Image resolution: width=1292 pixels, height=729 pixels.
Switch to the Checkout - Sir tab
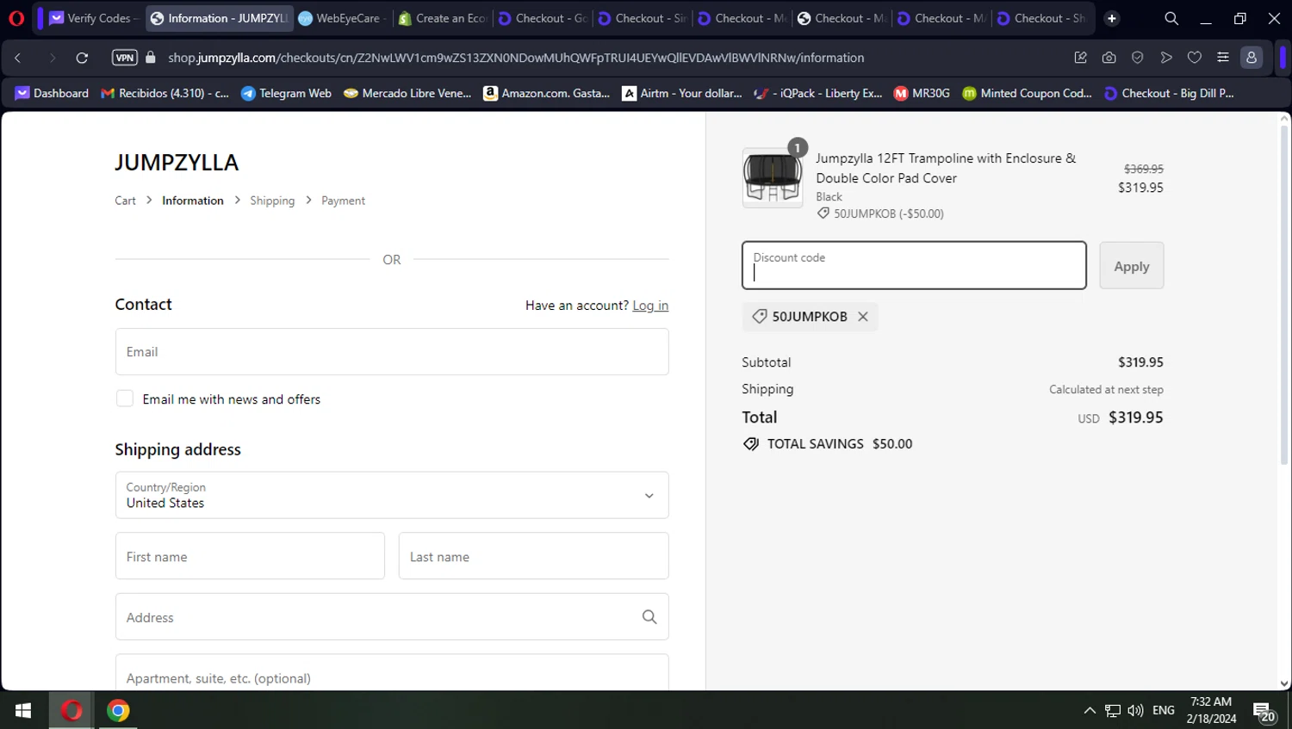pyautogui.click(x=643, y=18)
